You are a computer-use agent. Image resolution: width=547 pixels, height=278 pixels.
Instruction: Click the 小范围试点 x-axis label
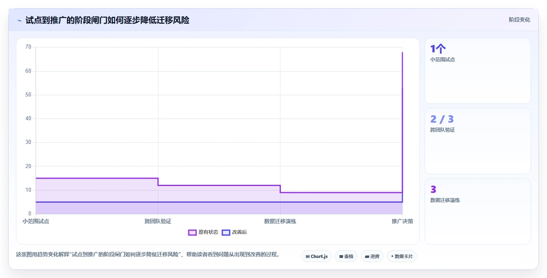36,221
